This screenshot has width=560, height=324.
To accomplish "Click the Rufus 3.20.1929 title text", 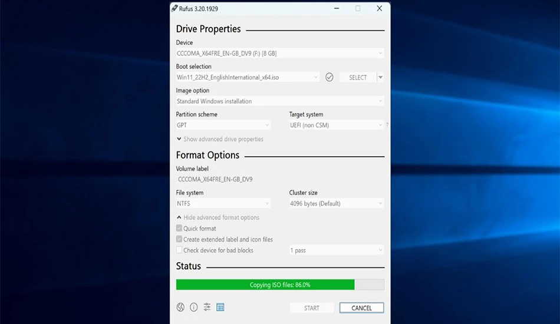I will 199,9.
